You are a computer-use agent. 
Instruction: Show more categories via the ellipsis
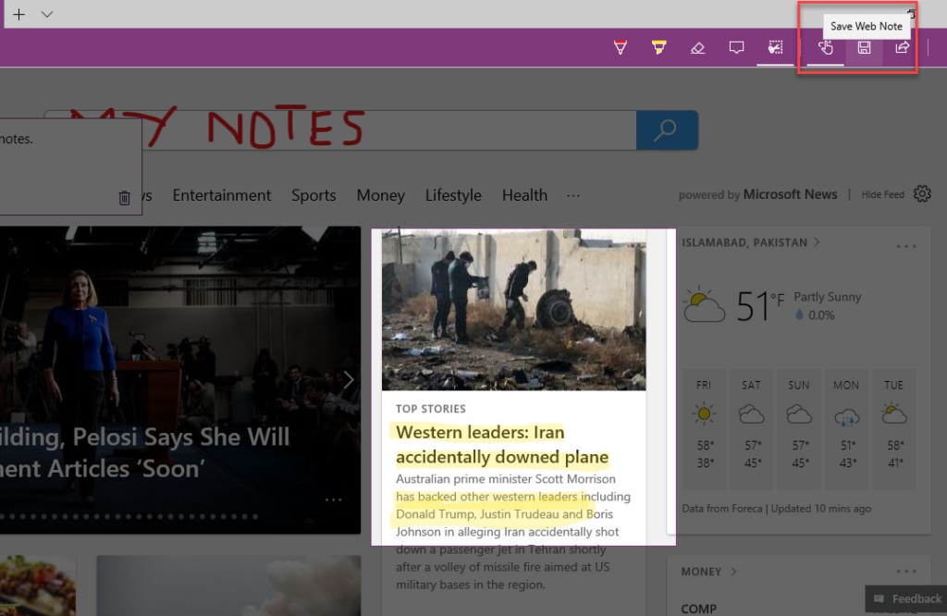(573, 195)
